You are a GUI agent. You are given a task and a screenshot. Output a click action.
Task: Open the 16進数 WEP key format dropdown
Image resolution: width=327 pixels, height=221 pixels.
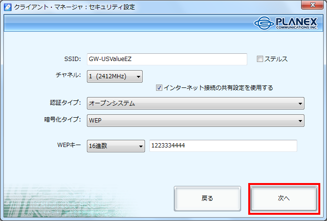116,146
